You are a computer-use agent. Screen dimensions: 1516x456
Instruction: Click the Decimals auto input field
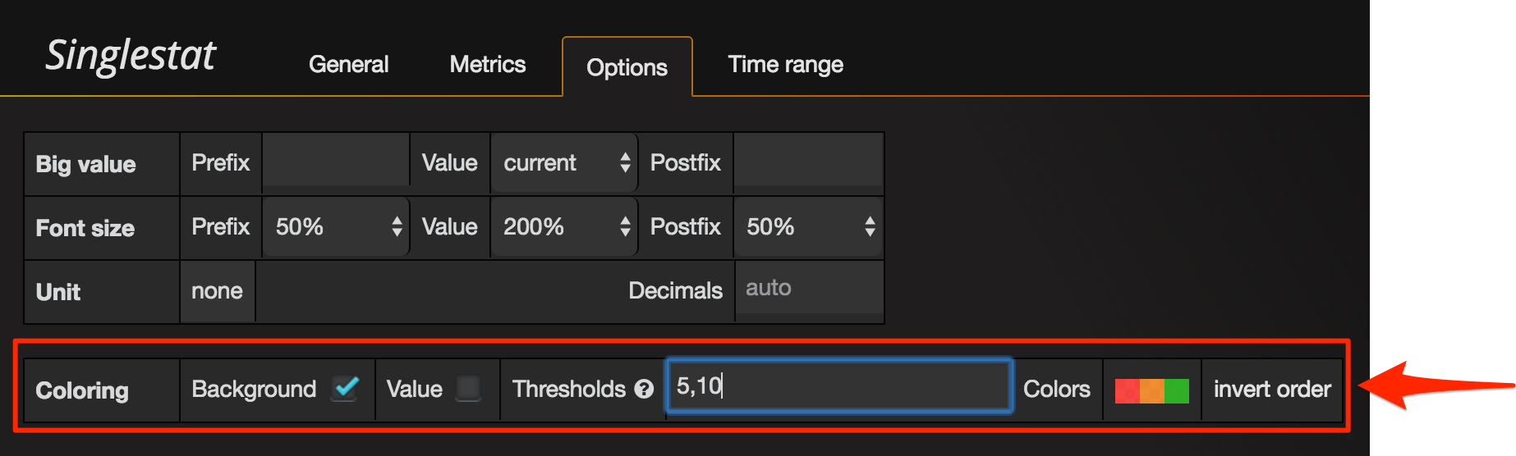(x=808, y=289)
